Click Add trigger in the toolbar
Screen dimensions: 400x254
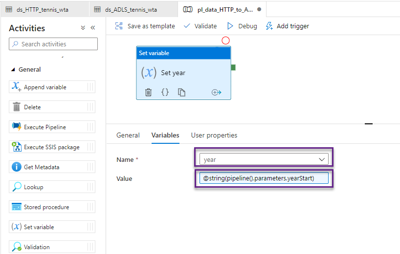[287, 26]
